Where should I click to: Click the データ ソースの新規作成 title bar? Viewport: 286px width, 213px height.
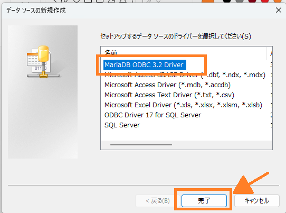tap(137, 10)
